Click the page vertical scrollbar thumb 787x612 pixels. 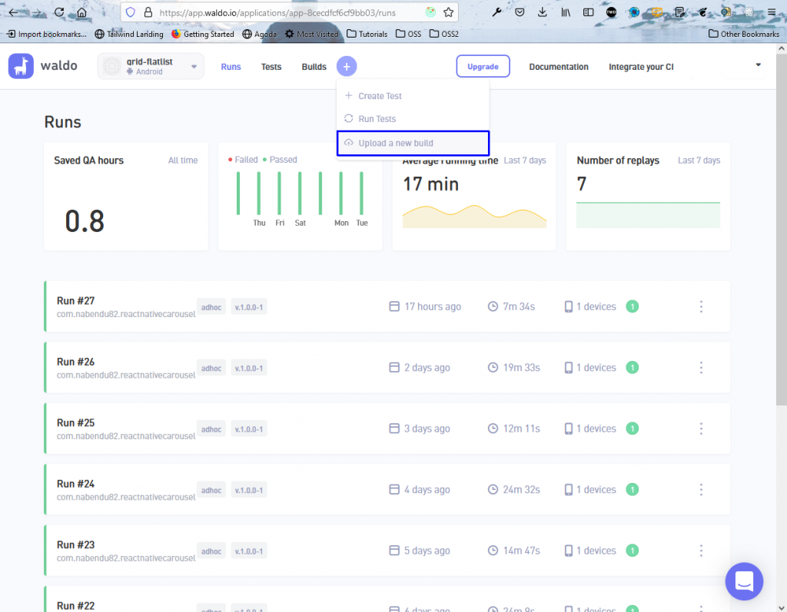pyautogui.click(x=781, y=228)
